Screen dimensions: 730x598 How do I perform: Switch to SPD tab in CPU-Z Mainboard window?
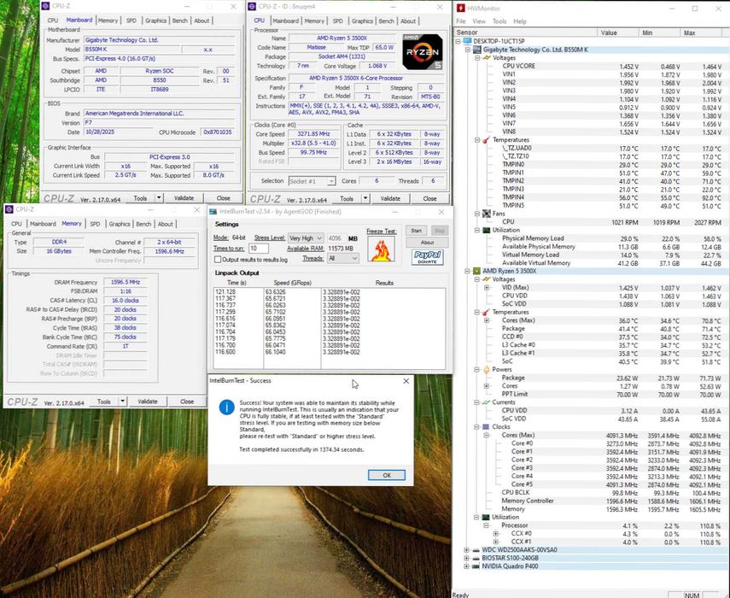[x=131, y=21]
